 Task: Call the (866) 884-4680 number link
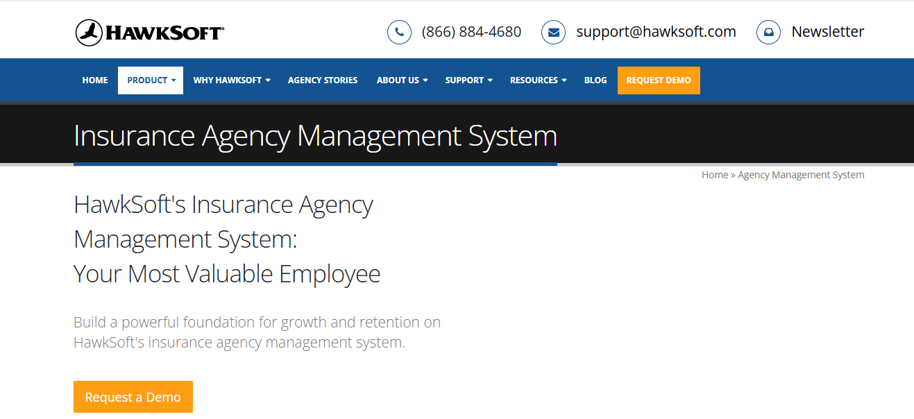(x=471, y=32)
